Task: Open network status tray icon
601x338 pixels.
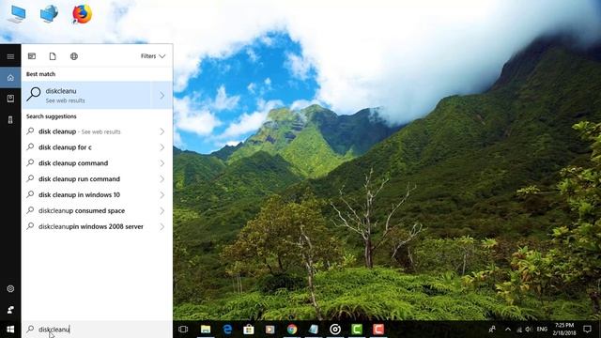Action: point(519,330)
